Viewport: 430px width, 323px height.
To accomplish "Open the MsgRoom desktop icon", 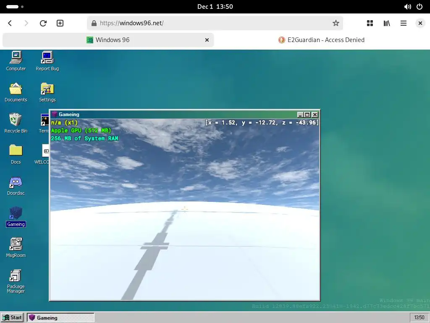I will 16,248.
